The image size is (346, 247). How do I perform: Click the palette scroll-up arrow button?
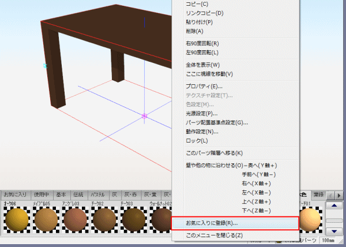333,206
